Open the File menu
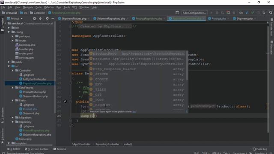 (x=3, y=7)
